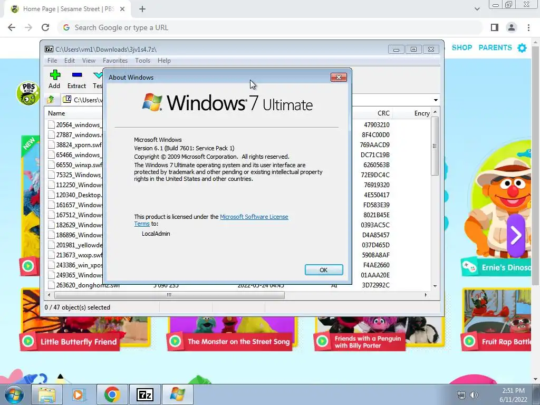Click the PARENTS link on the page

[495, 47]
